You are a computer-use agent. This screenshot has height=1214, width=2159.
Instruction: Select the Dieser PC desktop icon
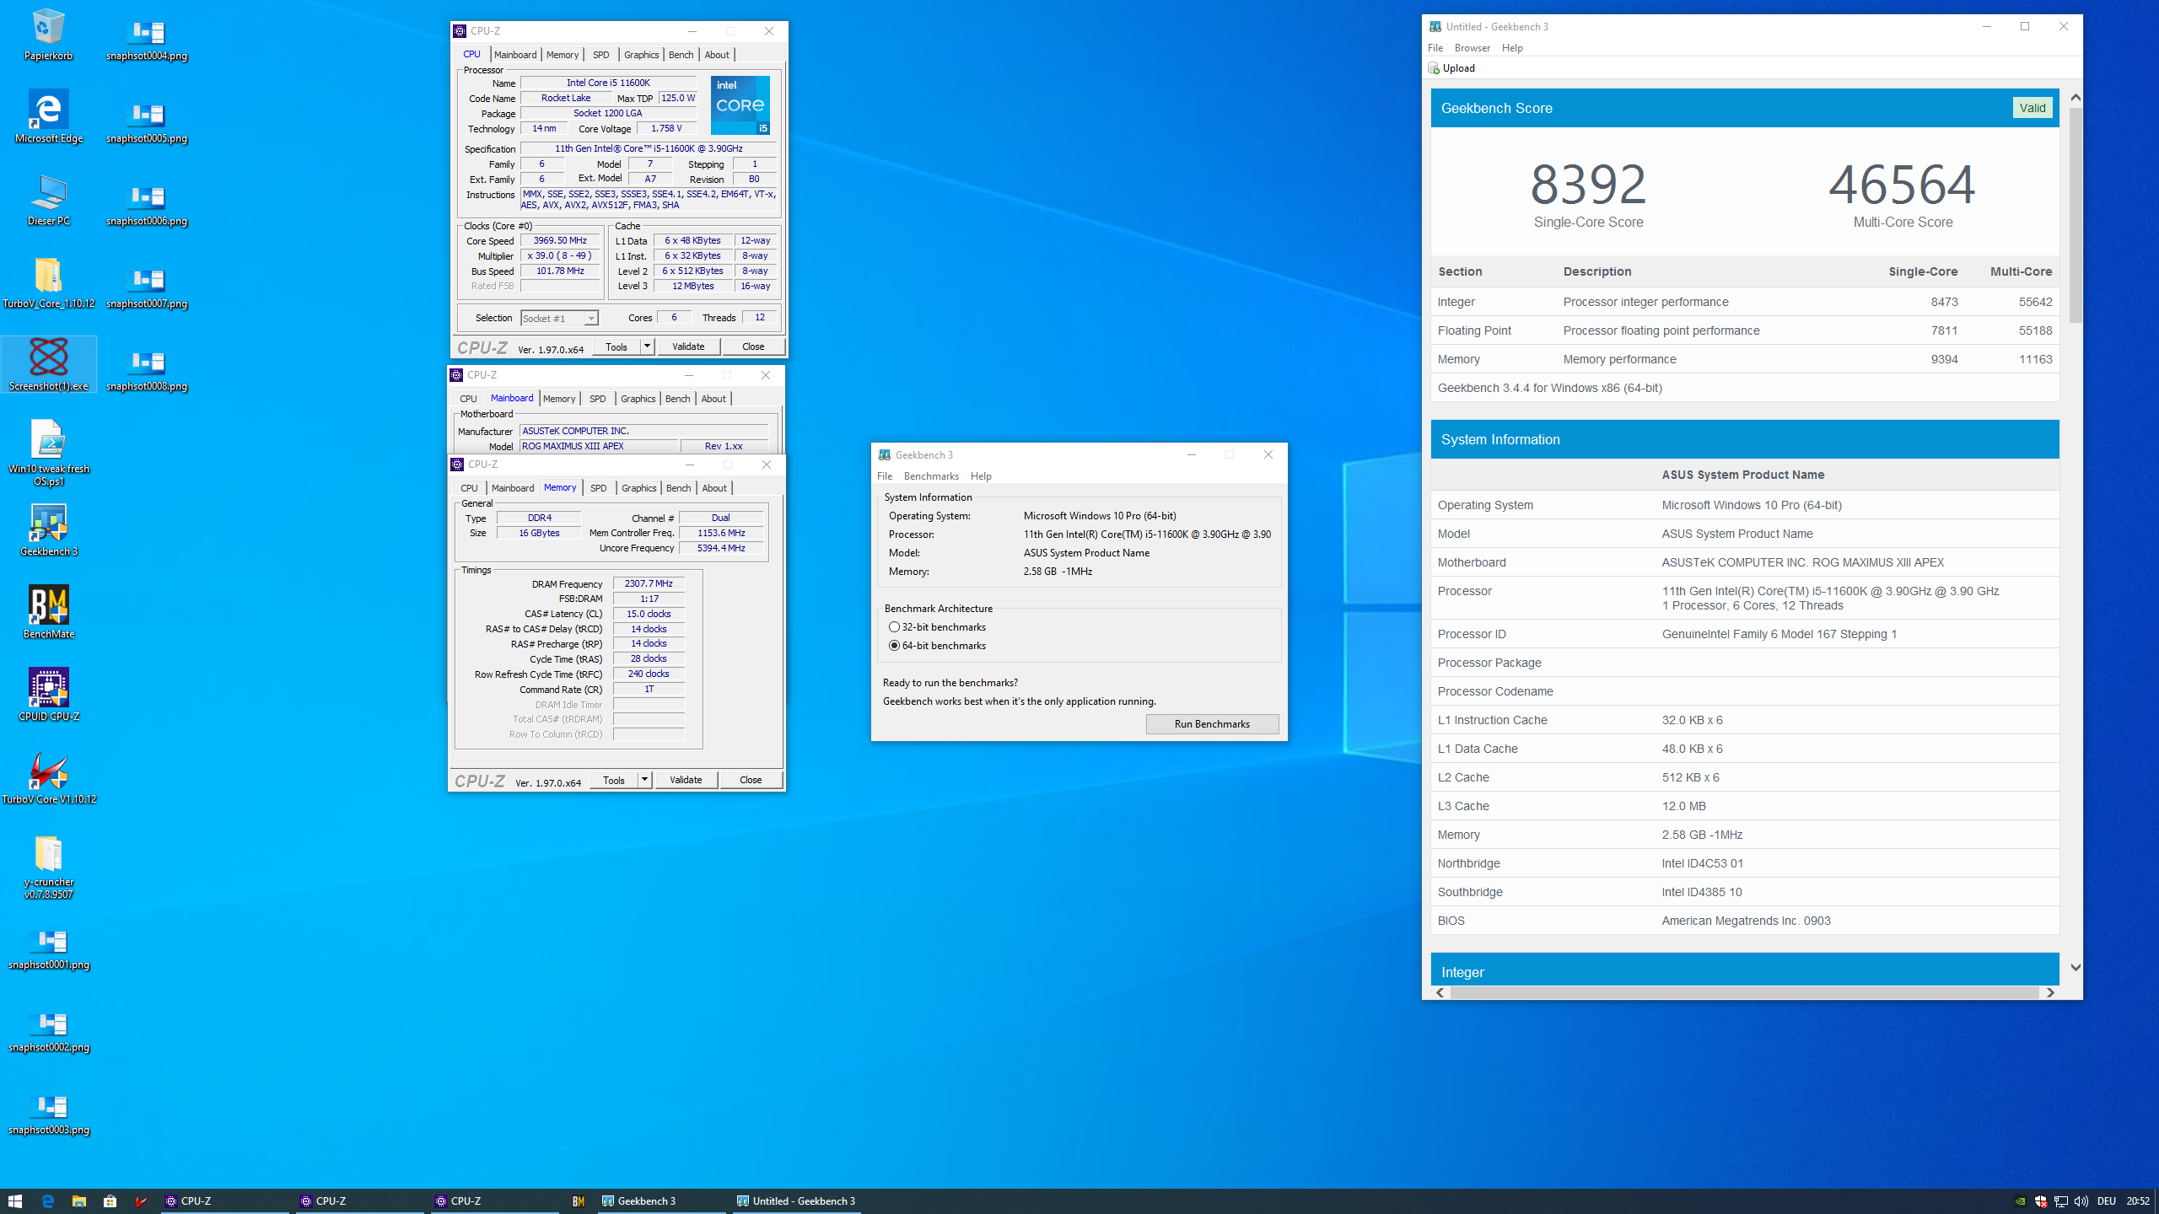tap(48, 200)
